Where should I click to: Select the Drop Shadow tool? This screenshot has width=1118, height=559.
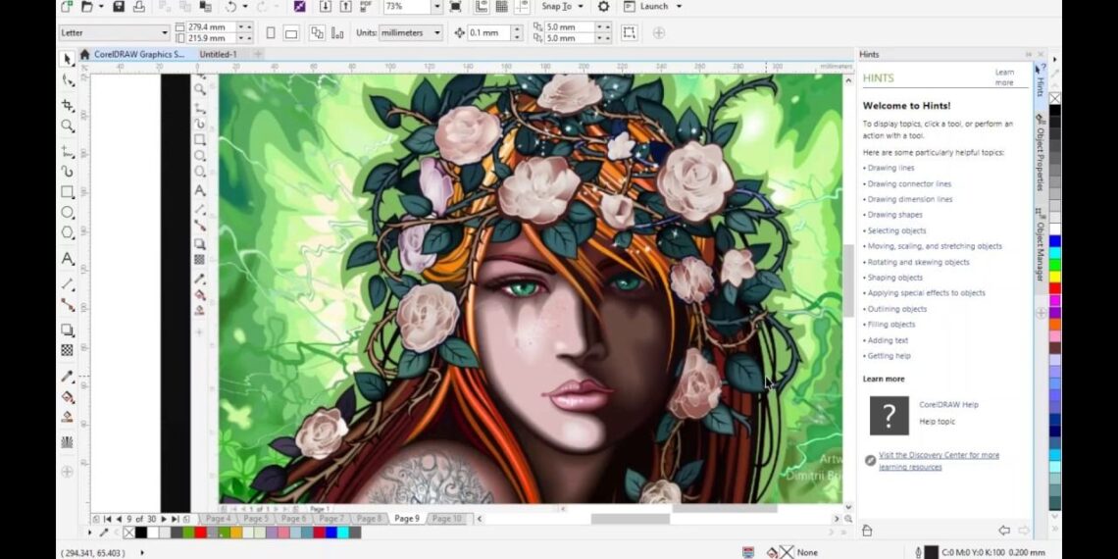(x=68, y=330)
